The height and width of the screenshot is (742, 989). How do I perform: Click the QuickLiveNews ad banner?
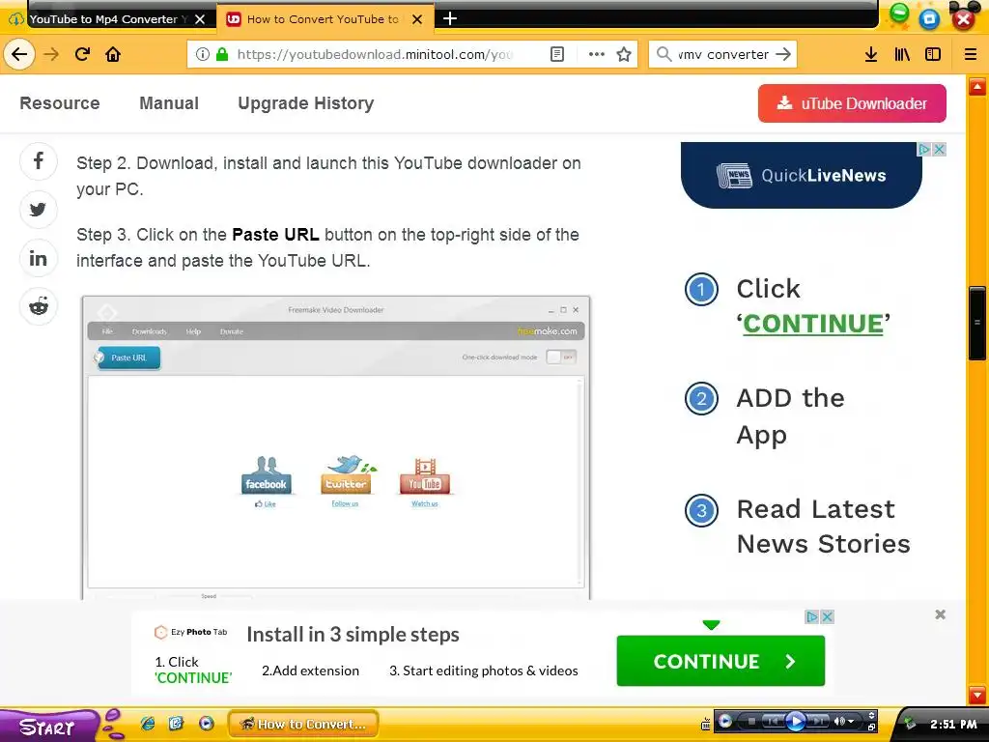pos(801,176)
